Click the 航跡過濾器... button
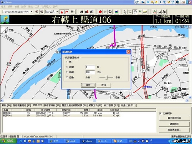The height and width of the screenshot is (144, 192). 174,130
